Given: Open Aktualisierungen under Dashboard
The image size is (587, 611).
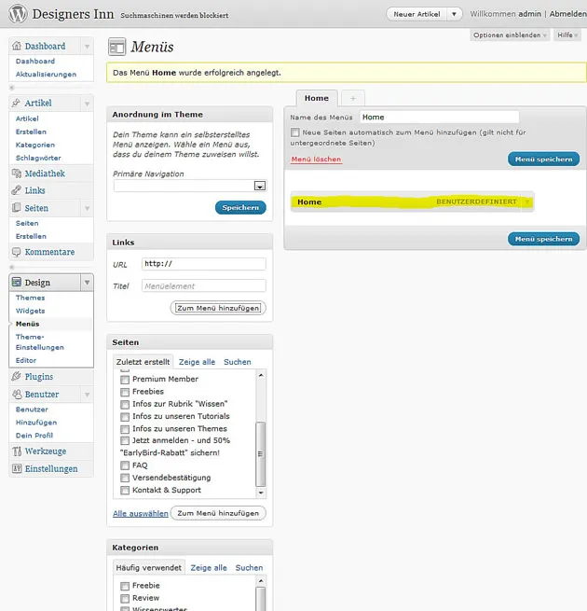Looking at the screenshot, I should point(46,74).
